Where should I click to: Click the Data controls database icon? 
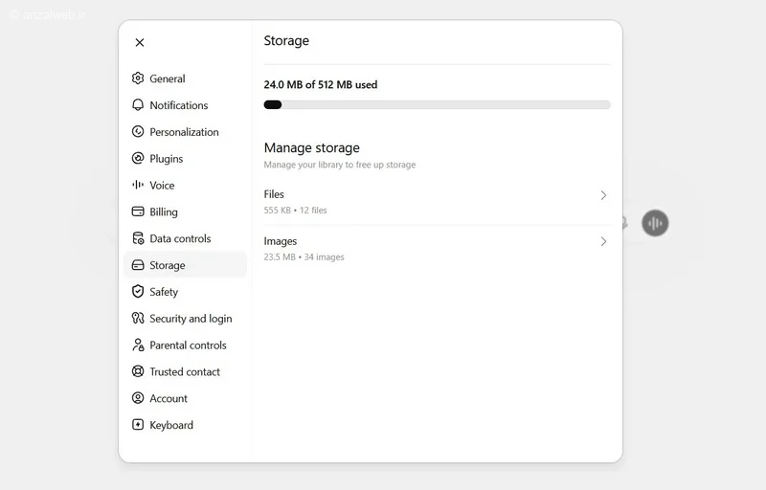138,238
